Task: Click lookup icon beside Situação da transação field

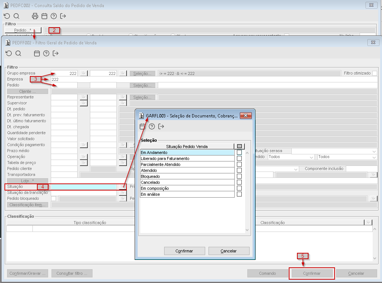Action: tap(123, 192)
